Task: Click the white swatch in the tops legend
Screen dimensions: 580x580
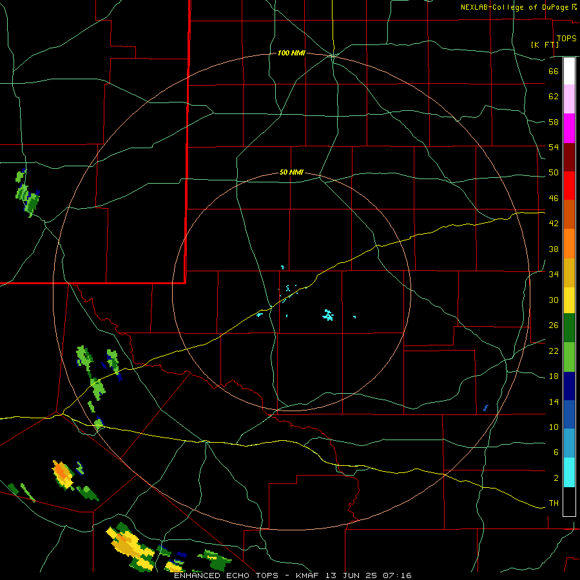Action: [569, 71]
